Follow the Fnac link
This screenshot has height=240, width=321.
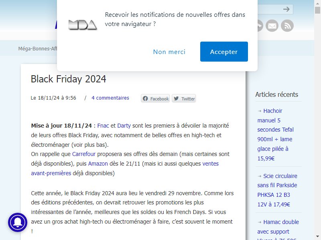103,126
